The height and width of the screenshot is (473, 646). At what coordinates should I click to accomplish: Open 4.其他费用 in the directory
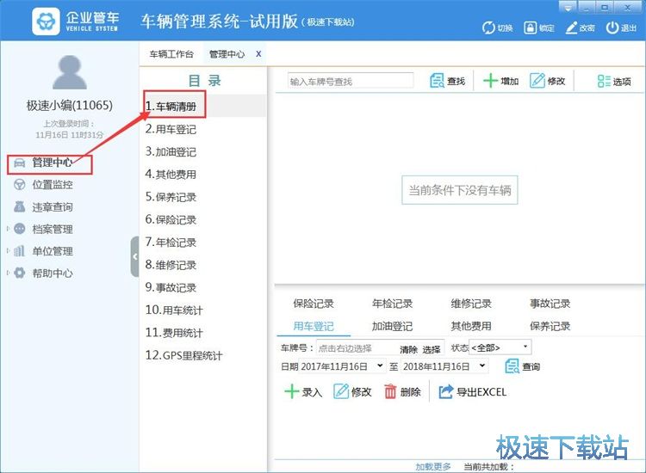(171, 174)
